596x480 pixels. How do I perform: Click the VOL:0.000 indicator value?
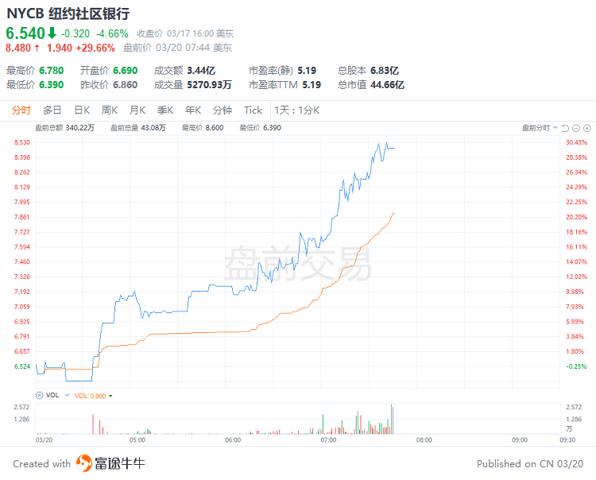pyautogui.click(x=90, y=396)
